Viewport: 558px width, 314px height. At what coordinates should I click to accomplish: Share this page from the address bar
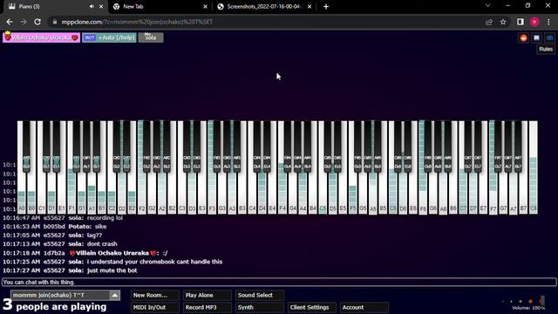click(x=489, y=22)
